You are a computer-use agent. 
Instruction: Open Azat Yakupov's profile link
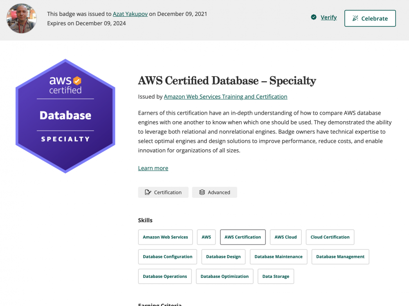pos(130,14)
